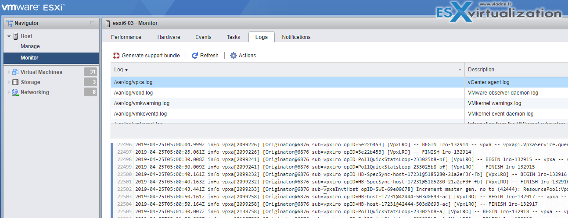Click log line number 22498

[124, 159]
